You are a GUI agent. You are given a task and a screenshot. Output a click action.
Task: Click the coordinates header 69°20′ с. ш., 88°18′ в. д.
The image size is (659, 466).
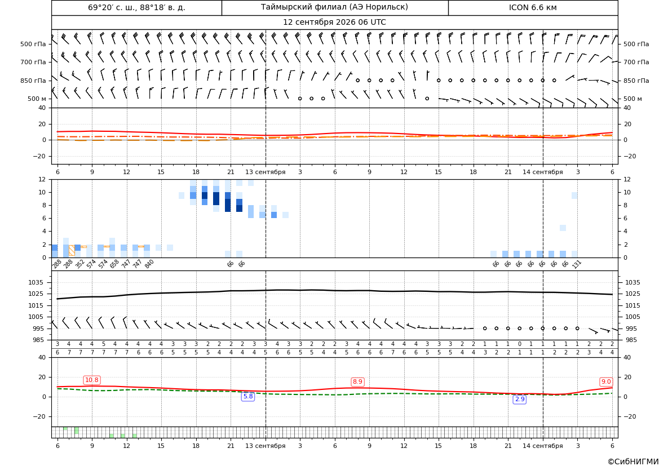click(136, 7)
